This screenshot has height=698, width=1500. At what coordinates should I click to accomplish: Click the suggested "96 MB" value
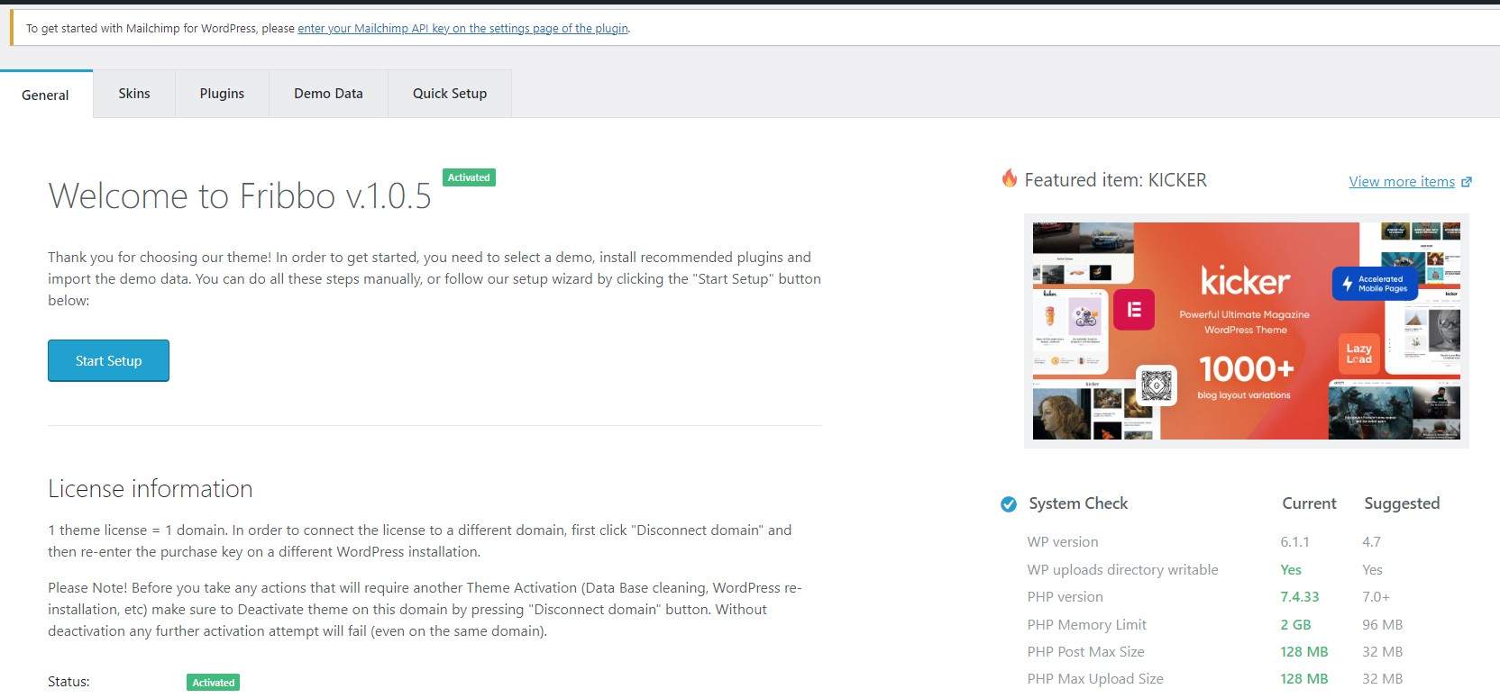[1383, 625]
